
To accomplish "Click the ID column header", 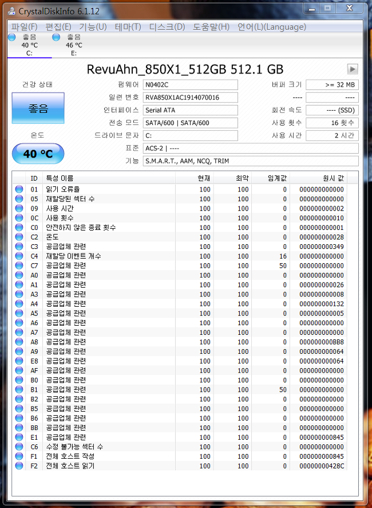I will tap(34, 178).
